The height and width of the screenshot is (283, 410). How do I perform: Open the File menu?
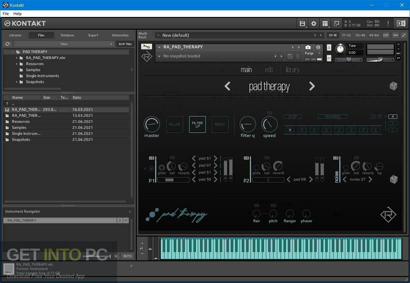6,14
